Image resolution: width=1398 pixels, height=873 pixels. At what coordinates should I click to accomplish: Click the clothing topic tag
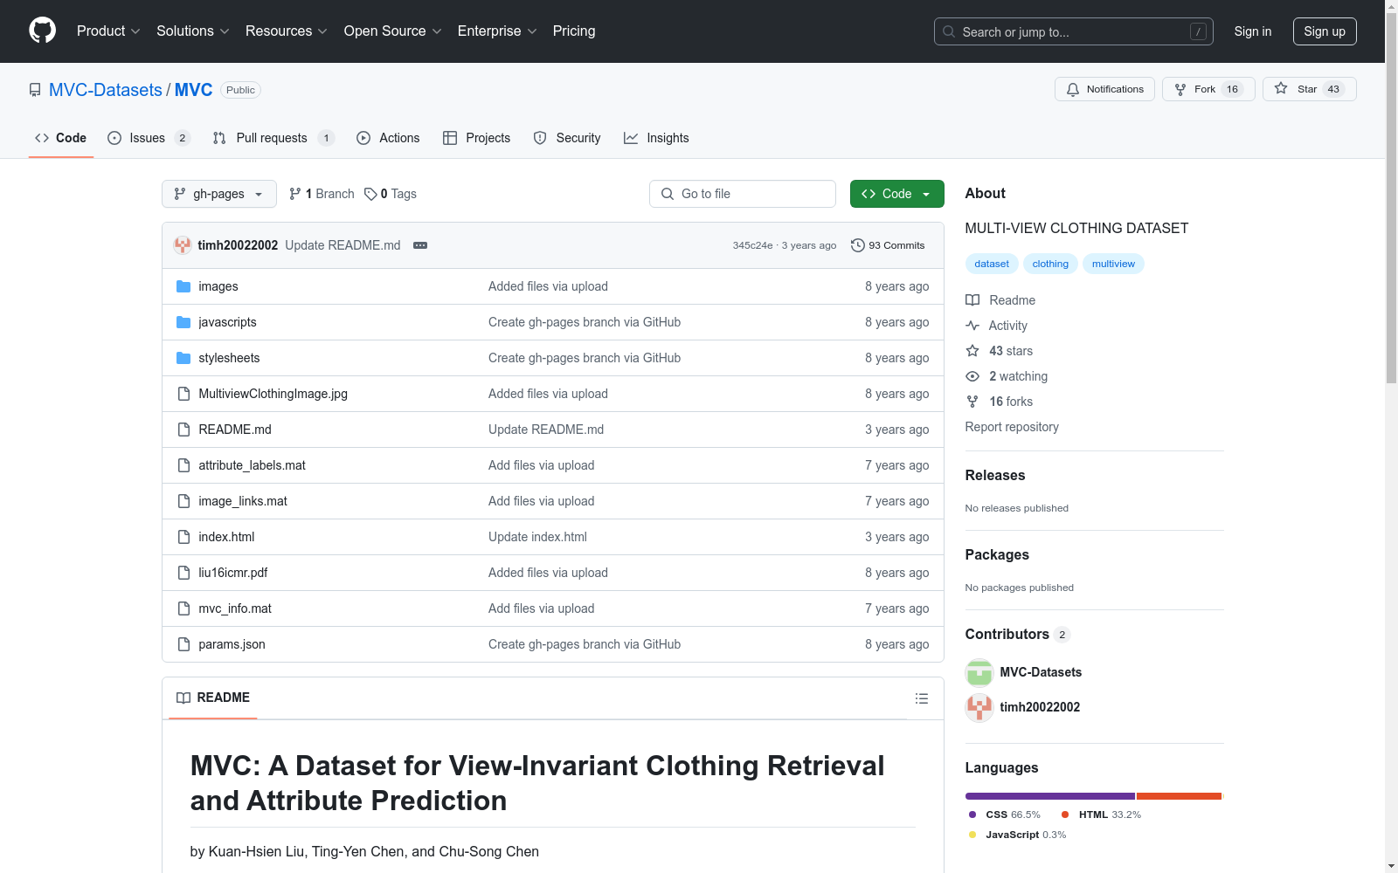click(x=1050, y=264)
